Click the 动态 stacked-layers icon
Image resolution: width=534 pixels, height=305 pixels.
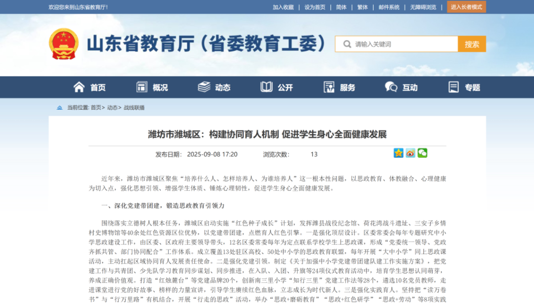(204, 87)
